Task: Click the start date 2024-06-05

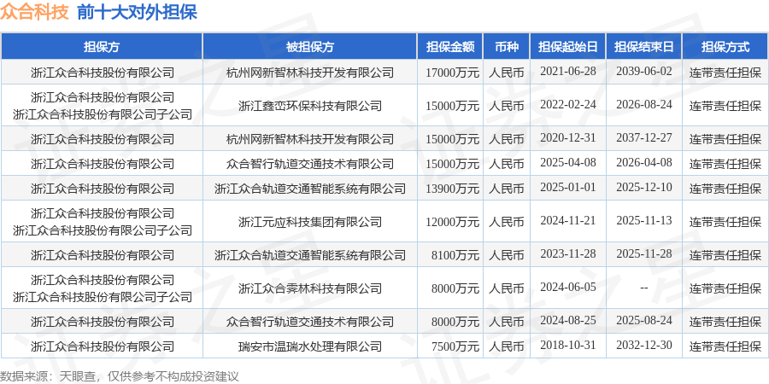Action: (x=568, y=287)
